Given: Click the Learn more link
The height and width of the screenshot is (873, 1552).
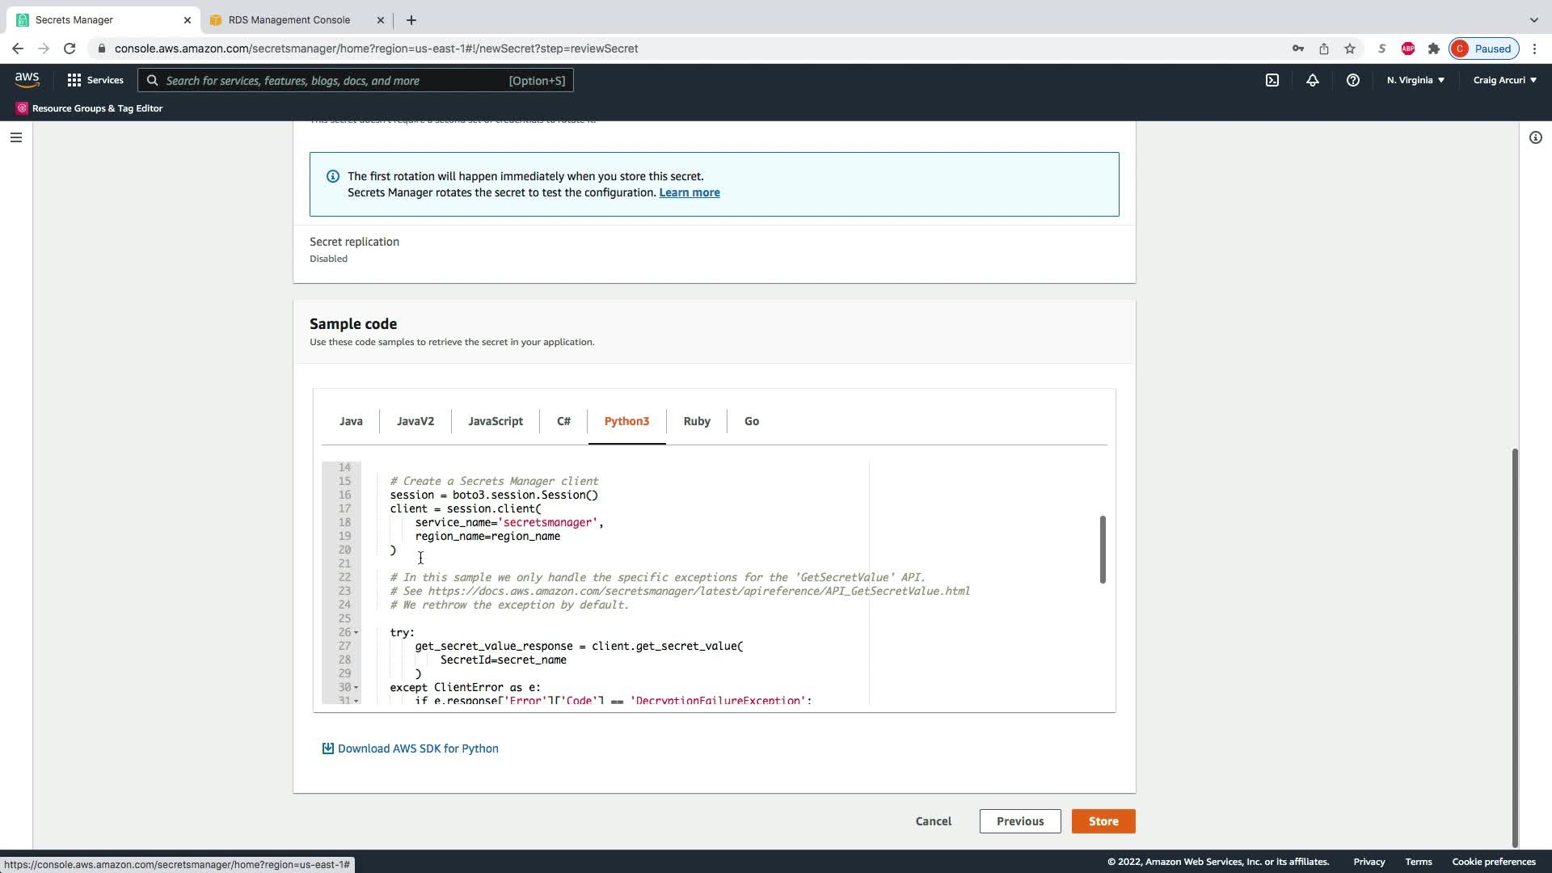Looking at the screenshot, I should tap(689, 192).
